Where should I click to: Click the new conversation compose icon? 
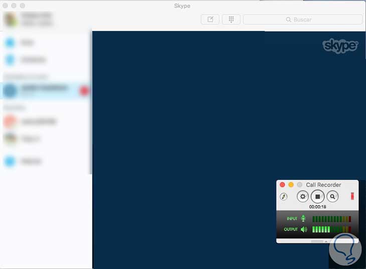tap(210, 20)
